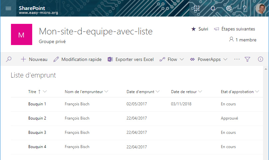Click François Bisch in Bouquin 3 row
Image resolution: width=269 pixels, height=160 pixels.
pos(77,133)
